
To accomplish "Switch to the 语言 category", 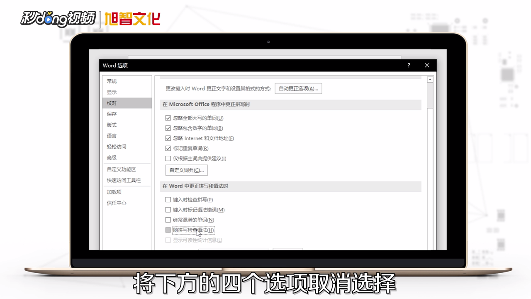I will pos(127,136).
